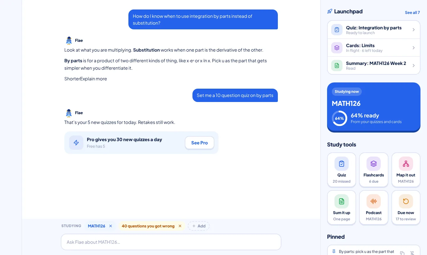
Task: Open the Map it out tool
Action: 406,170
